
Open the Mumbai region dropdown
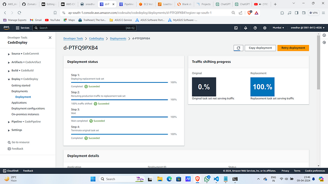[278, 28]
